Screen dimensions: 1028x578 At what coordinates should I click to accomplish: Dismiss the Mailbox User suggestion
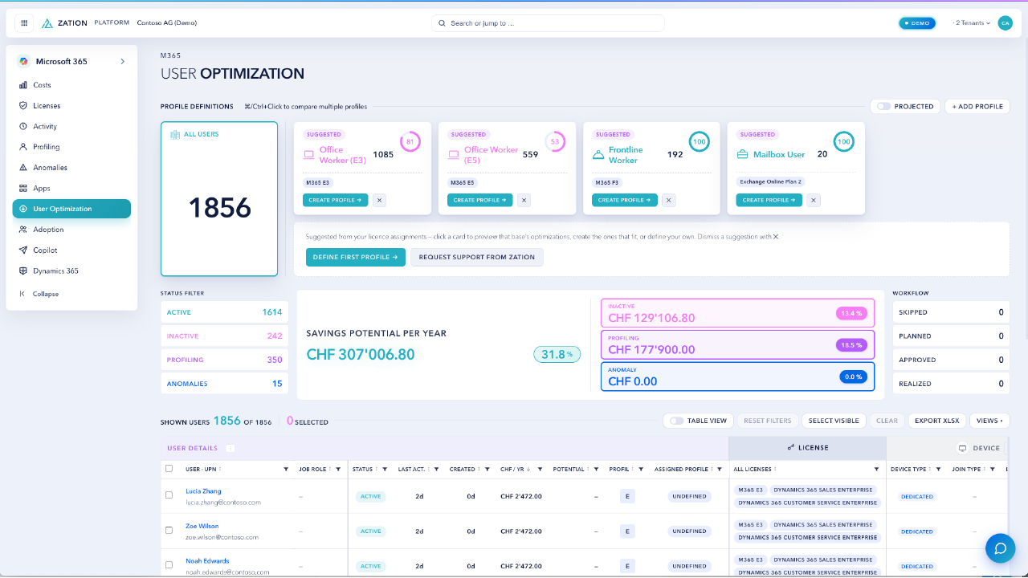point(813,200)
